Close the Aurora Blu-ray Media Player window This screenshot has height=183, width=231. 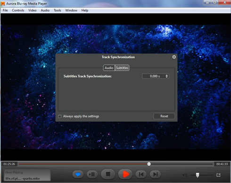click(x=224, y=2)
